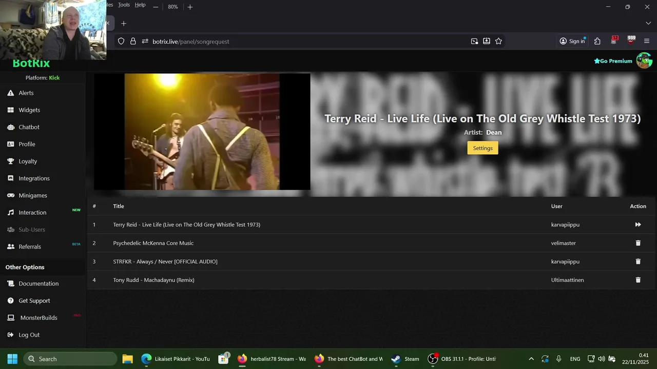
Task: Click the address bar URL
Action: coord(190,42)
